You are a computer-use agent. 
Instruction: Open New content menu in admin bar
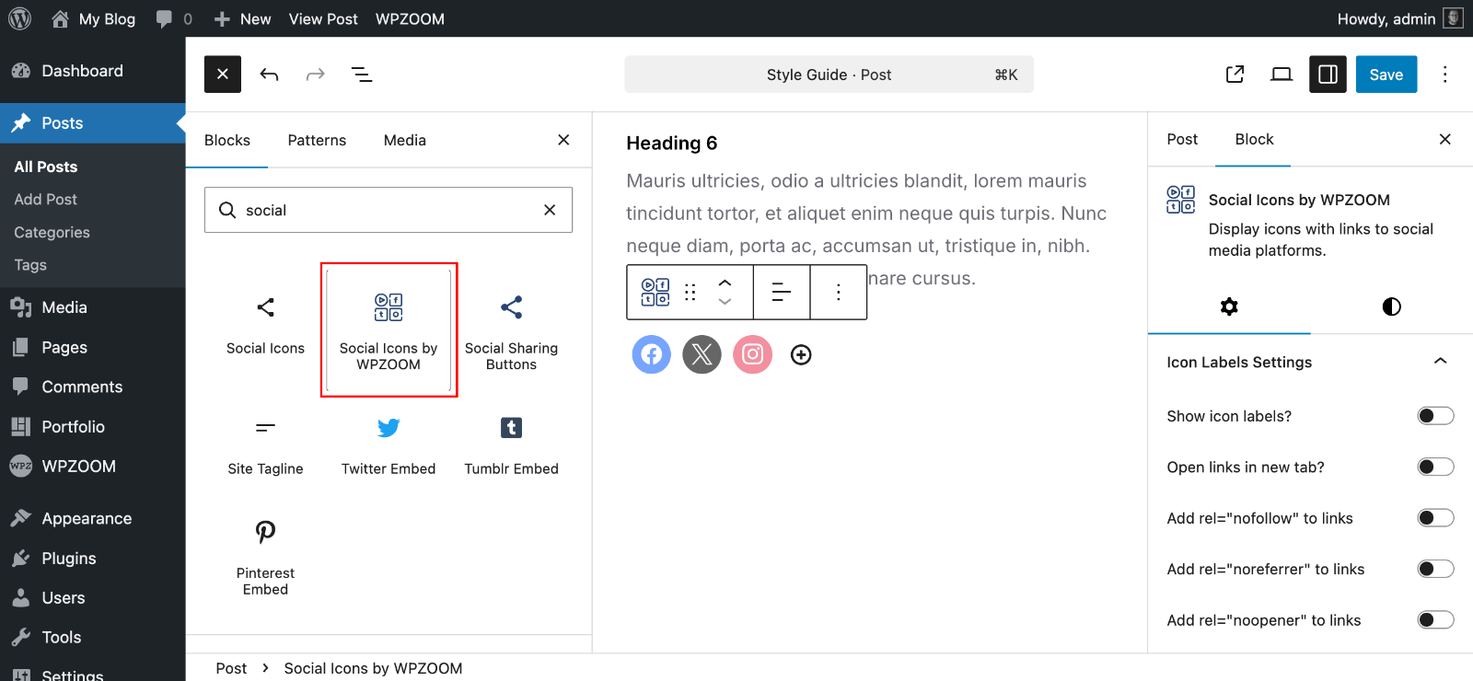(x=242, y=18)
